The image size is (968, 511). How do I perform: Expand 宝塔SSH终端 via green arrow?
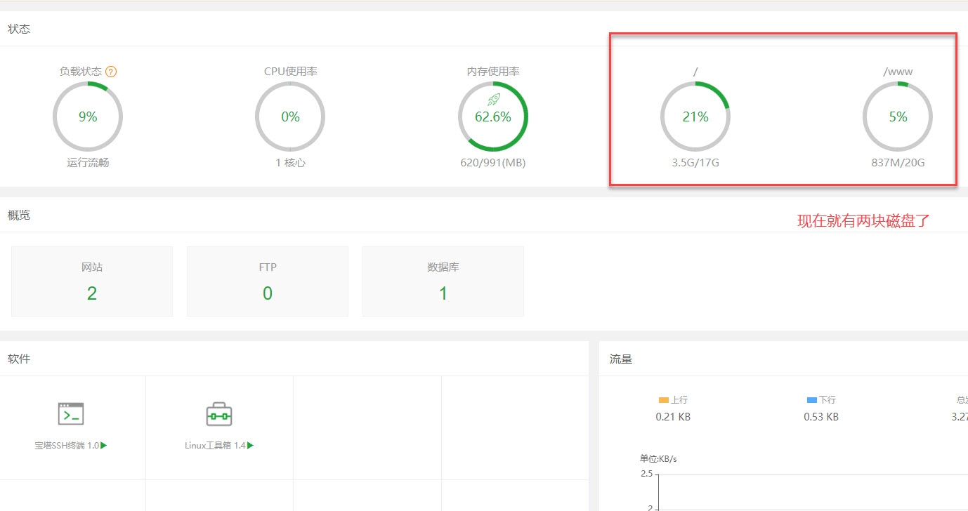(x=104, y=444)
